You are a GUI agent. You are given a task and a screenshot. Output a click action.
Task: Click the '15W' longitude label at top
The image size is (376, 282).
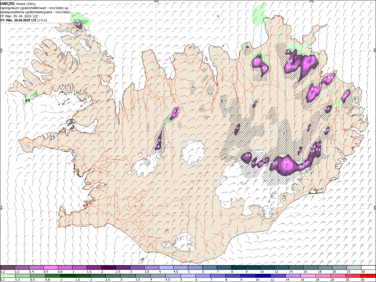coord(311,1)
